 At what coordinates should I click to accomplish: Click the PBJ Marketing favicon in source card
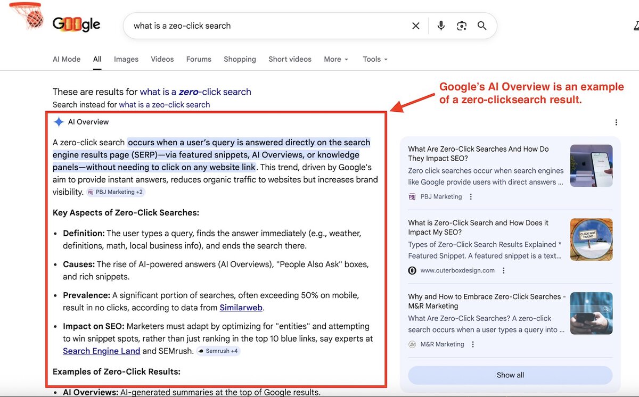pos(412,197)
